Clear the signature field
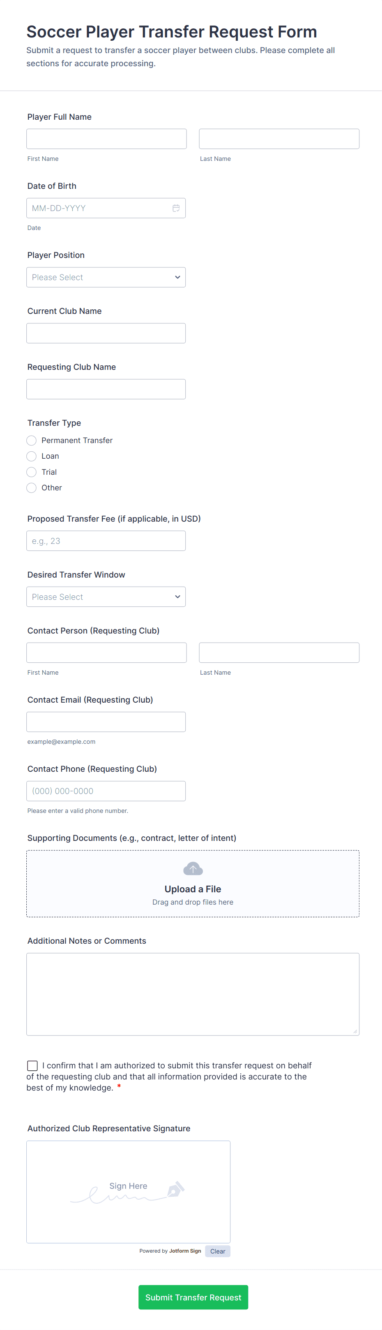Image resolution: width=382 pixels, height=1330 pixels. (x=218, y=1251)
